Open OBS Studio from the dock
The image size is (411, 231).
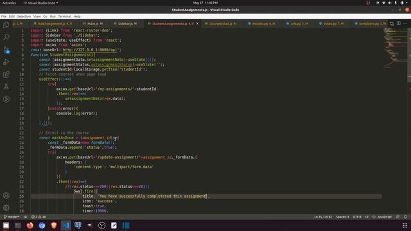click(x=101, y=225)
